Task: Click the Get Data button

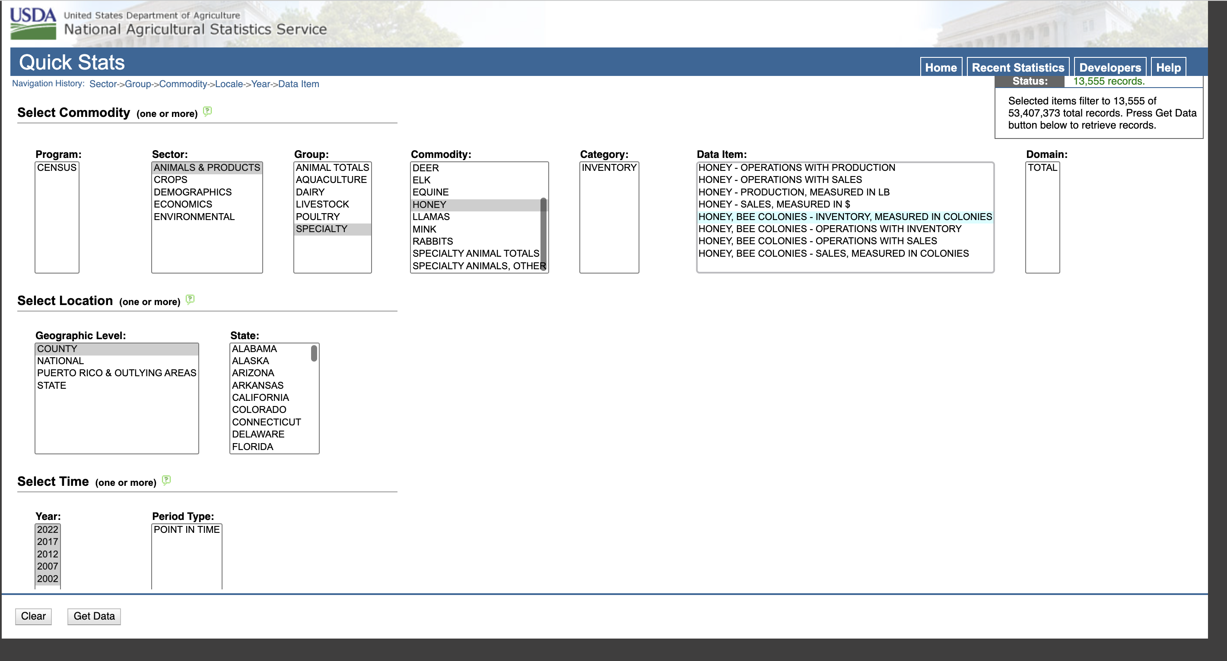Action: tap(94, 616)
